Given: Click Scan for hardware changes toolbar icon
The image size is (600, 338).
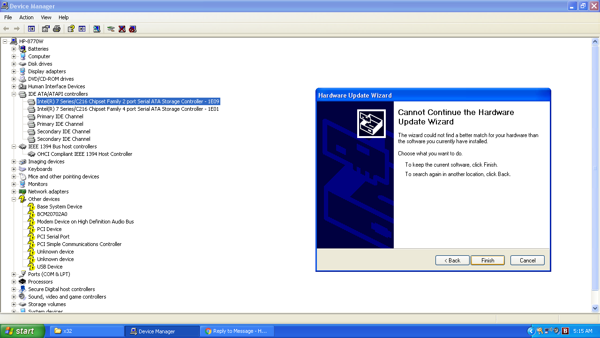Looking at the screenshot, I should [x=97, y=29].
